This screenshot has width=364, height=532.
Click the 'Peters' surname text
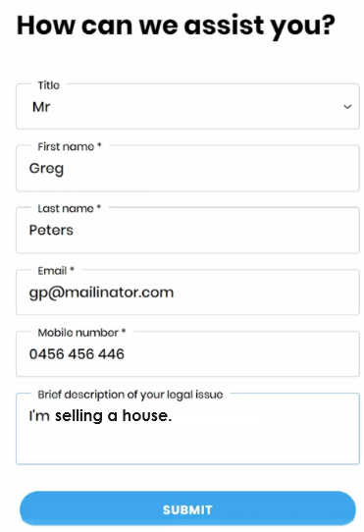(x=51, y=231)
